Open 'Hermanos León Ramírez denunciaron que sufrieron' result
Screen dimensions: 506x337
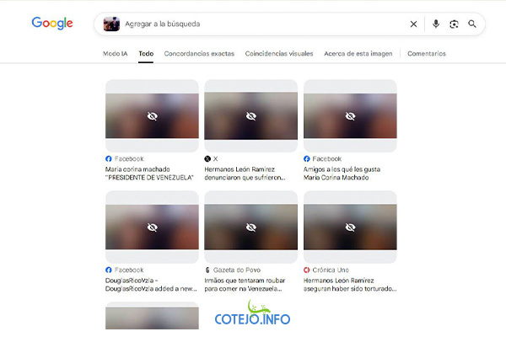pos(245,174)
